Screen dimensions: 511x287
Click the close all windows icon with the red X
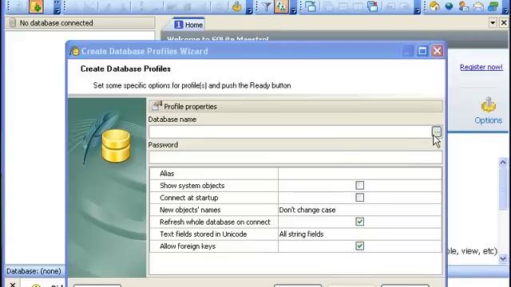pyautogui.click(x=373, y=6)
